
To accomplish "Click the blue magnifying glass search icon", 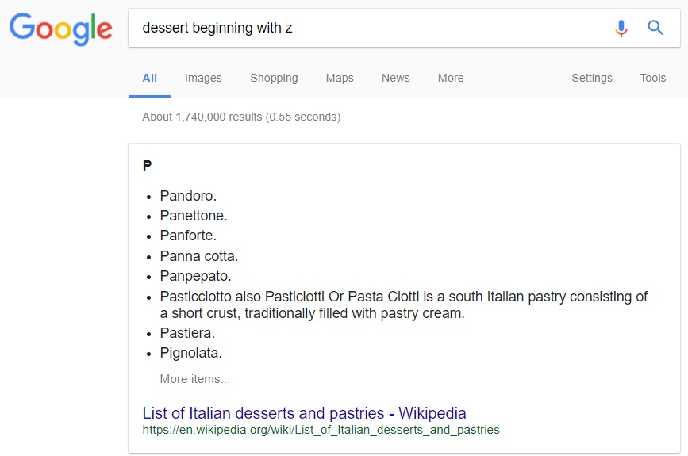I will (x=655, y=28).
